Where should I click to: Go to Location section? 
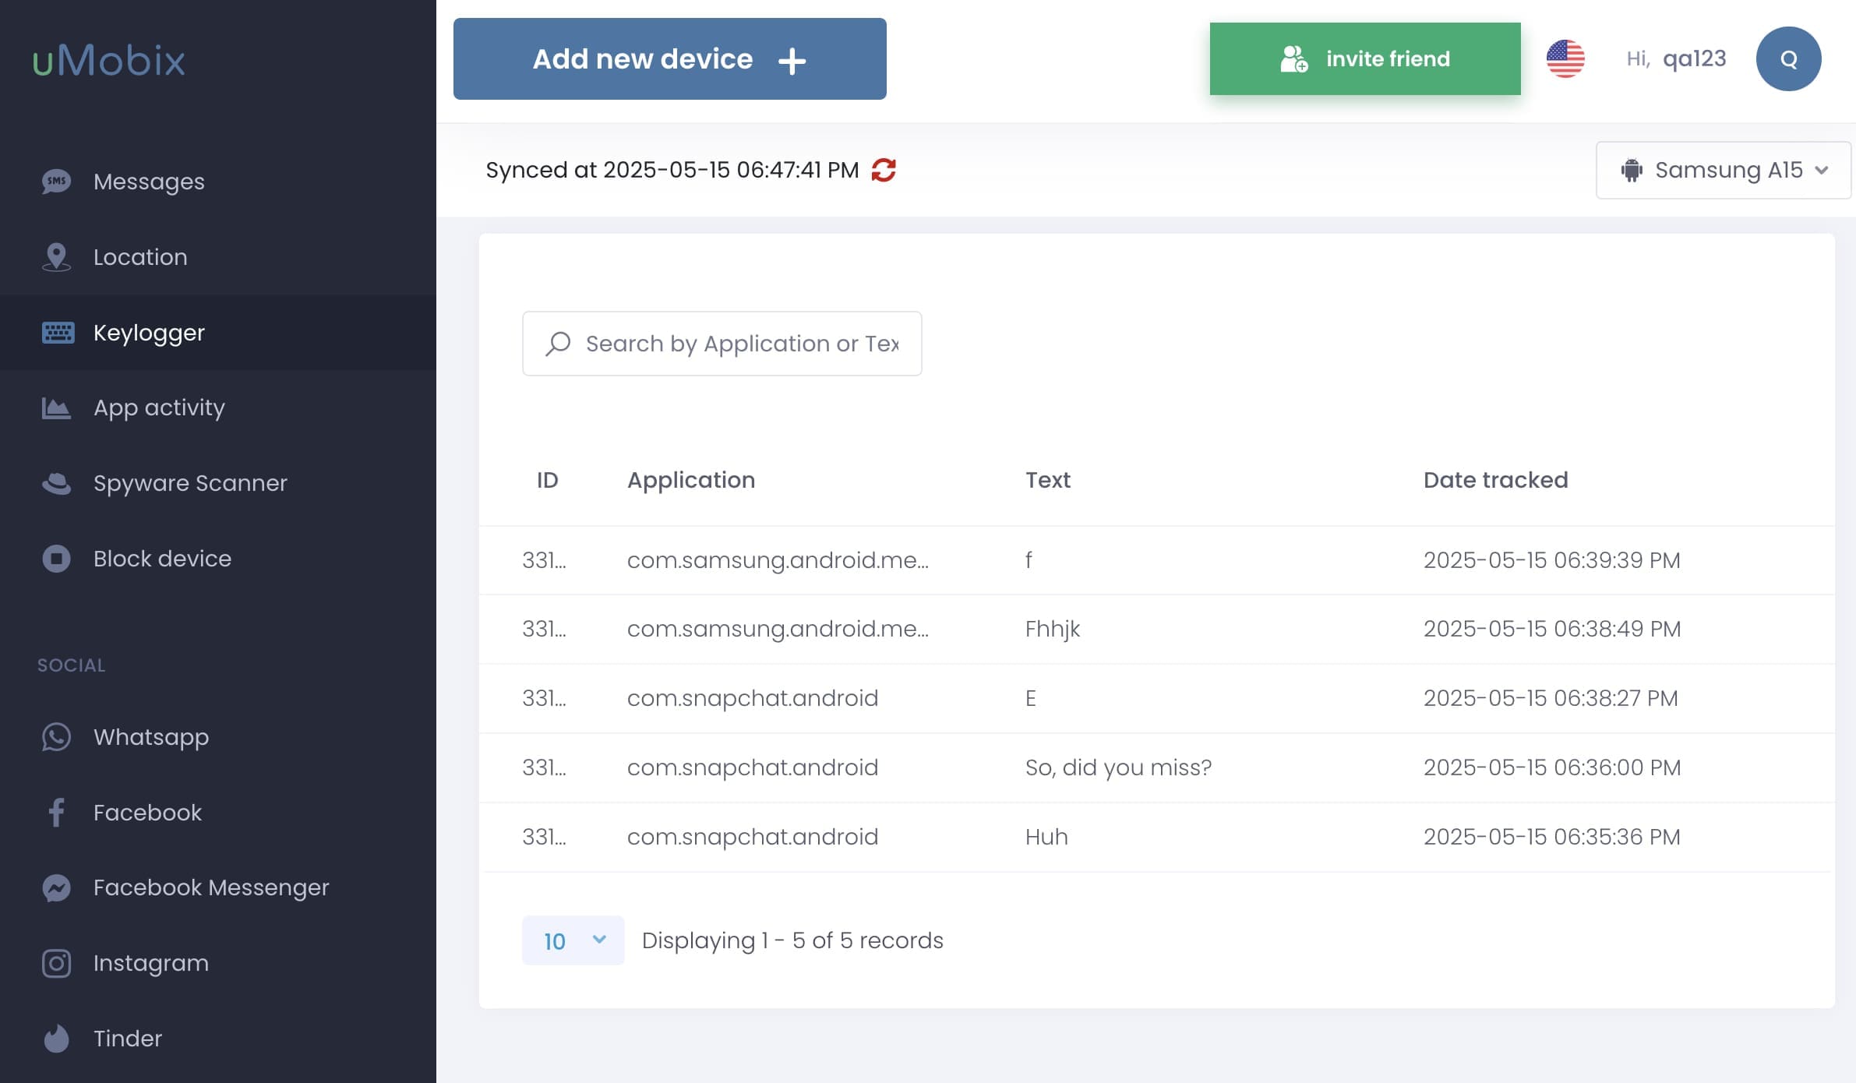click(140, 257)
